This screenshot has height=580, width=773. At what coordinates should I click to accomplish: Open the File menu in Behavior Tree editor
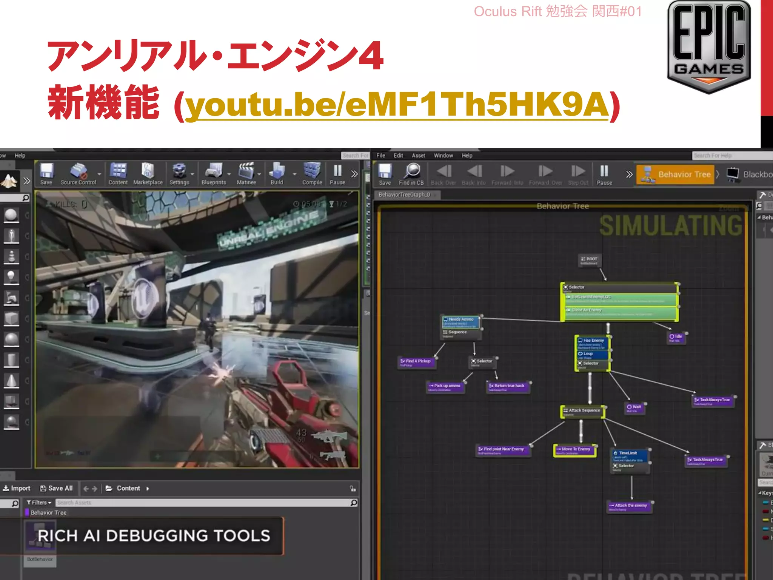coord(381,156)
